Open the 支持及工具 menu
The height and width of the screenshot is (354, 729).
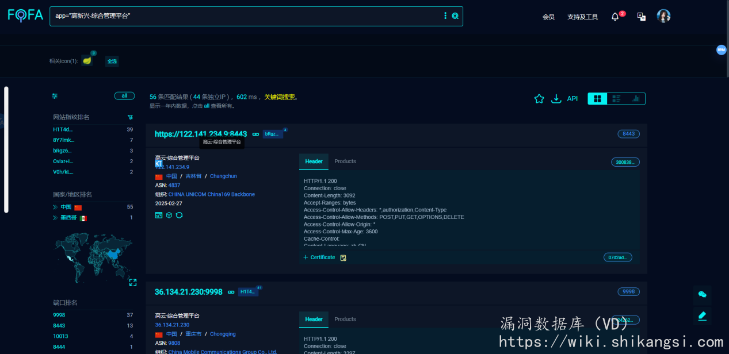(x=583, y=17)
